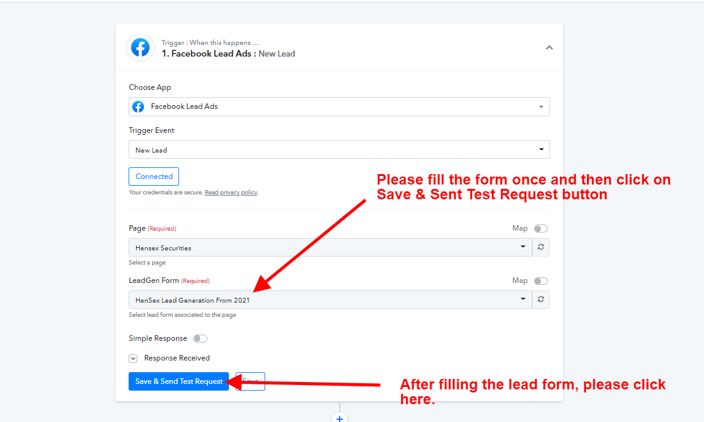Collapse the trigger step with chevron
Image resolution: width=704 pixels, height=422 pixels.
coord(549,47)
